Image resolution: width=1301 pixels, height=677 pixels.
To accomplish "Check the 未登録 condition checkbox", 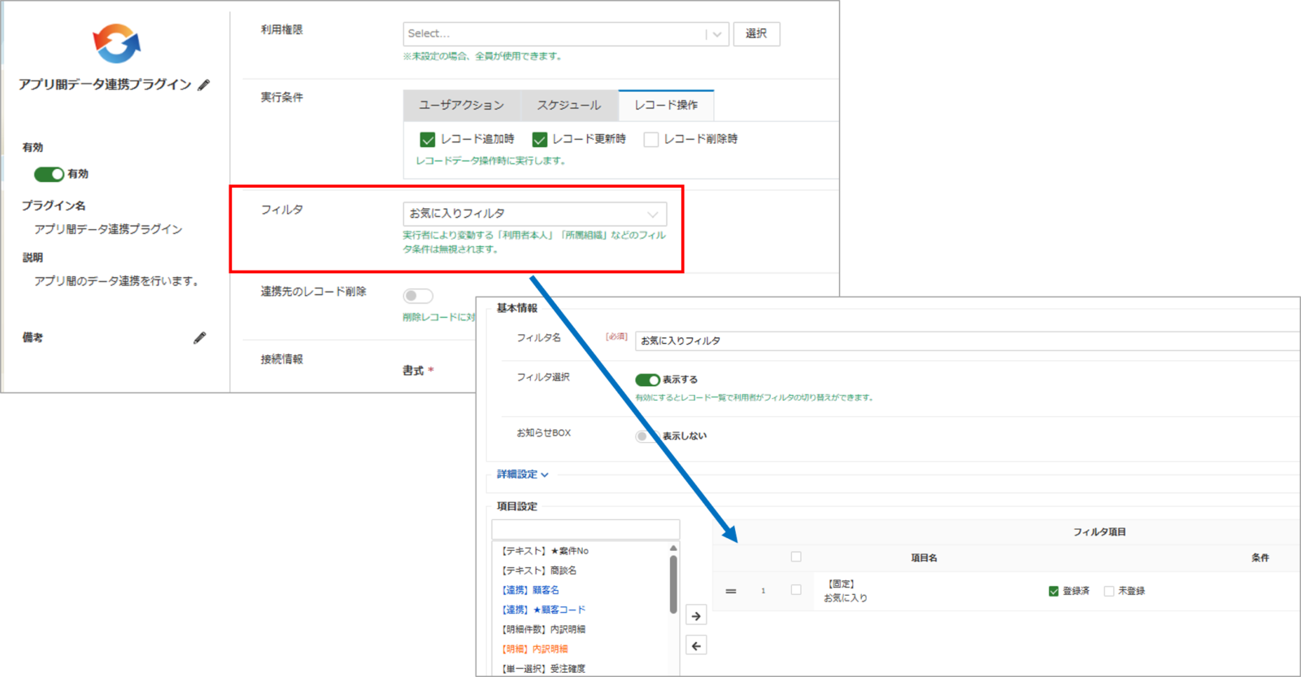I will tap(1109, 591).
